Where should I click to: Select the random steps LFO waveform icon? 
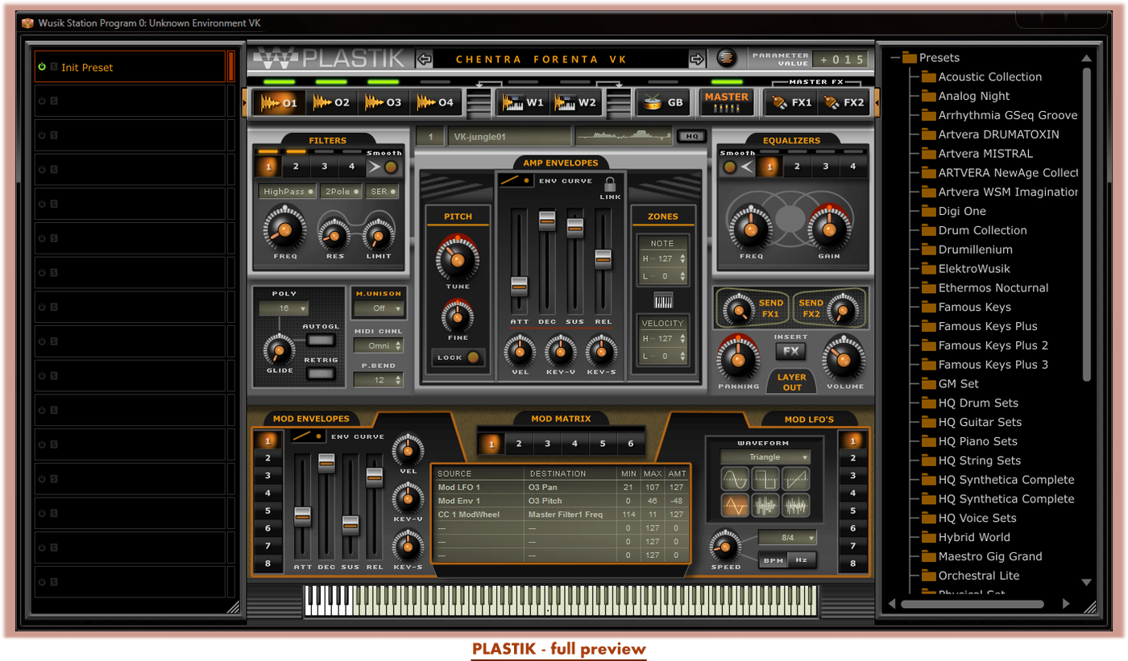coord(765,506)
